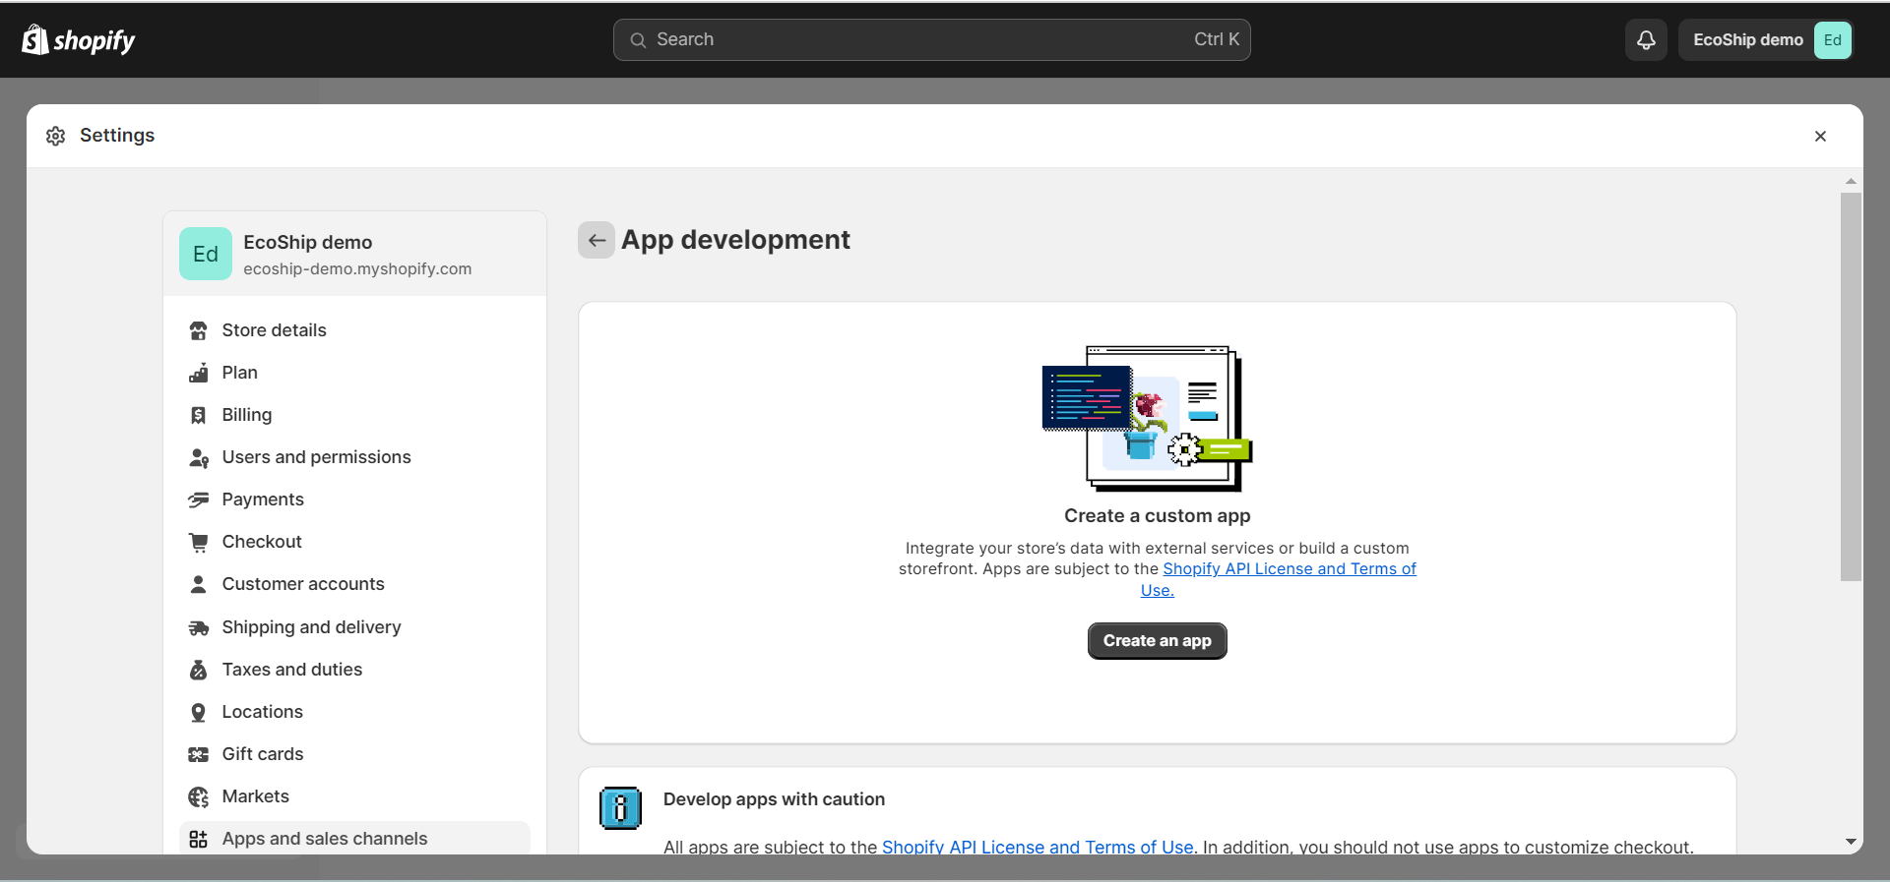Click the Locations pin icon
This screenshot has height=882, width=1890.
(x=198, y=712)
